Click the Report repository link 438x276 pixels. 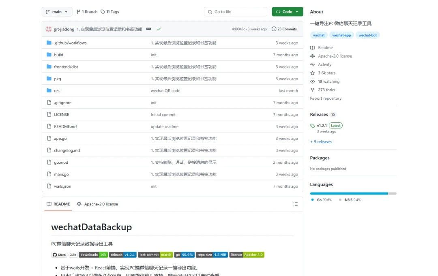(326, 98)
